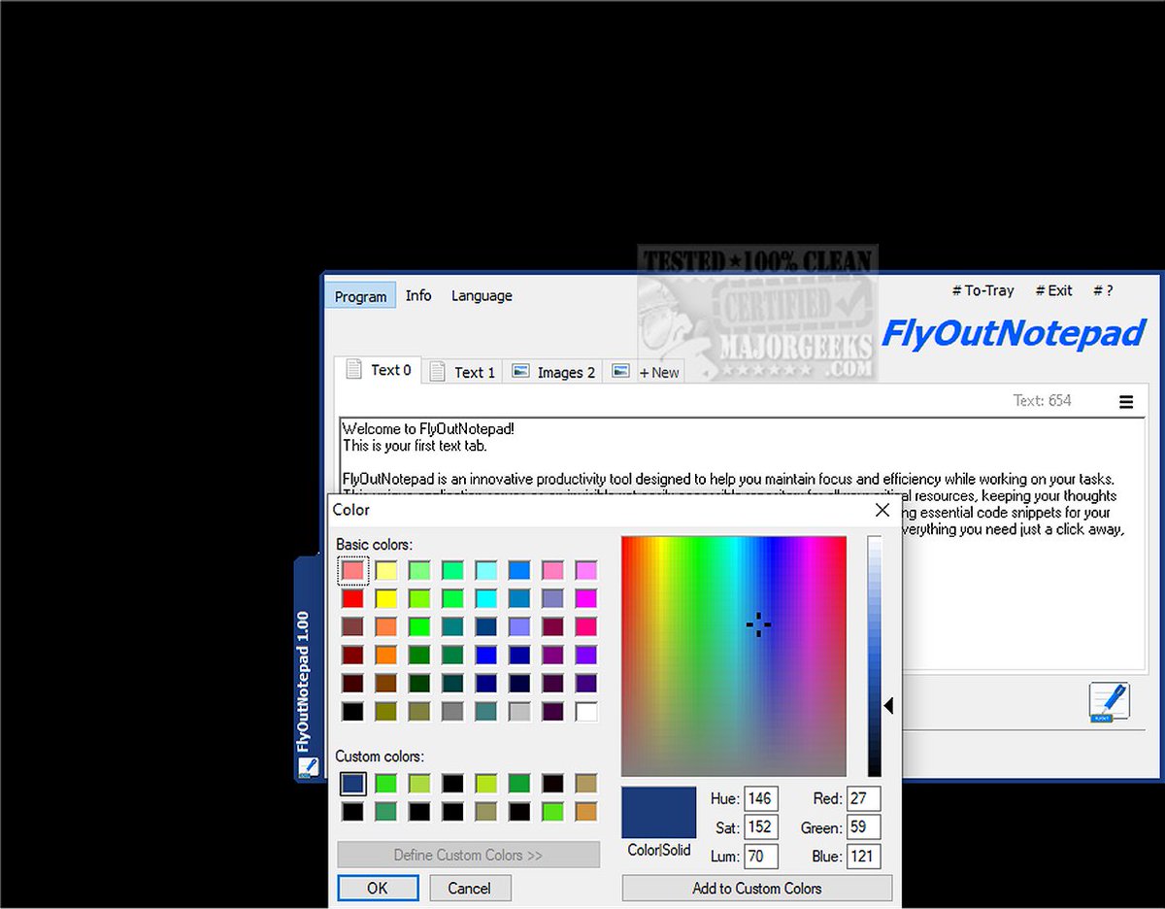Select the pure red basic swatch
The image size is (1165, 909).
pyautogui.click(x=353, y=598)
